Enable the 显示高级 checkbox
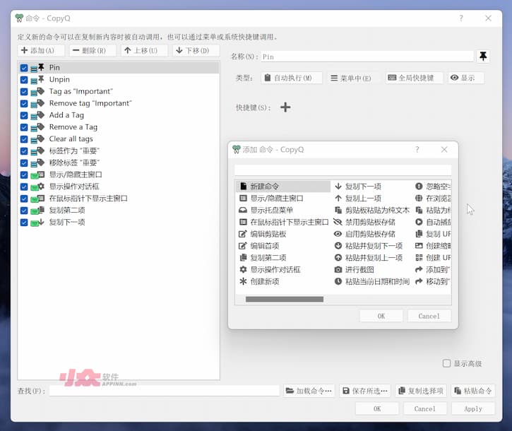Viewport: 512px width, 431px height. [446, 363]
